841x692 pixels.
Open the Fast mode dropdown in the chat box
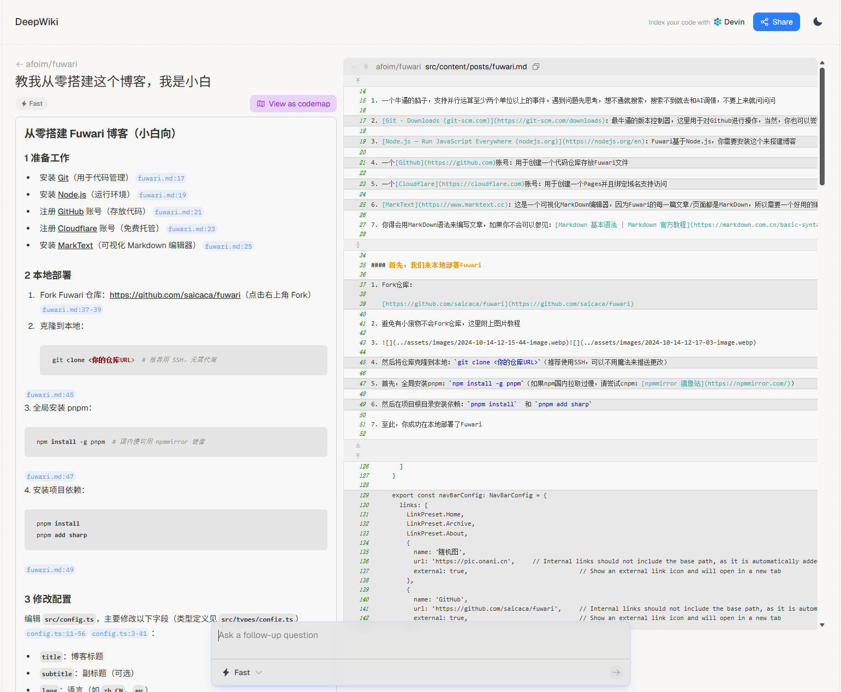(x=243, y=672)
